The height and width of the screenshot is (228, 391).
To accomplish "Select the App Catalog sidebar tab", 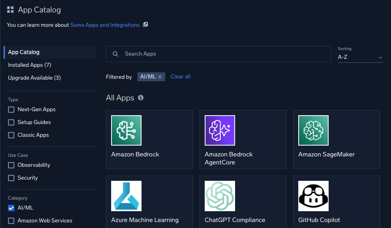I will point(50,52).
